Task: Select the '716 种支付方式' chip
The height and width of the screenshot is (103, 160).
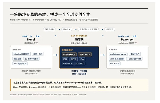Action: point(20,64)
